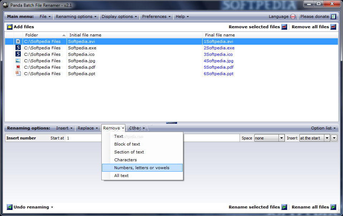Viewport: 343px width, 216px height.
Task: Click the panel splitter grip handle
Action: point(171,123)
